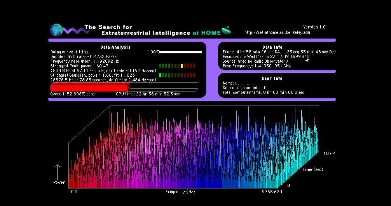This screenshot has width=391, height=206.
Task: Click the "107.4" time axis value
Action: [x=330, y=153]
